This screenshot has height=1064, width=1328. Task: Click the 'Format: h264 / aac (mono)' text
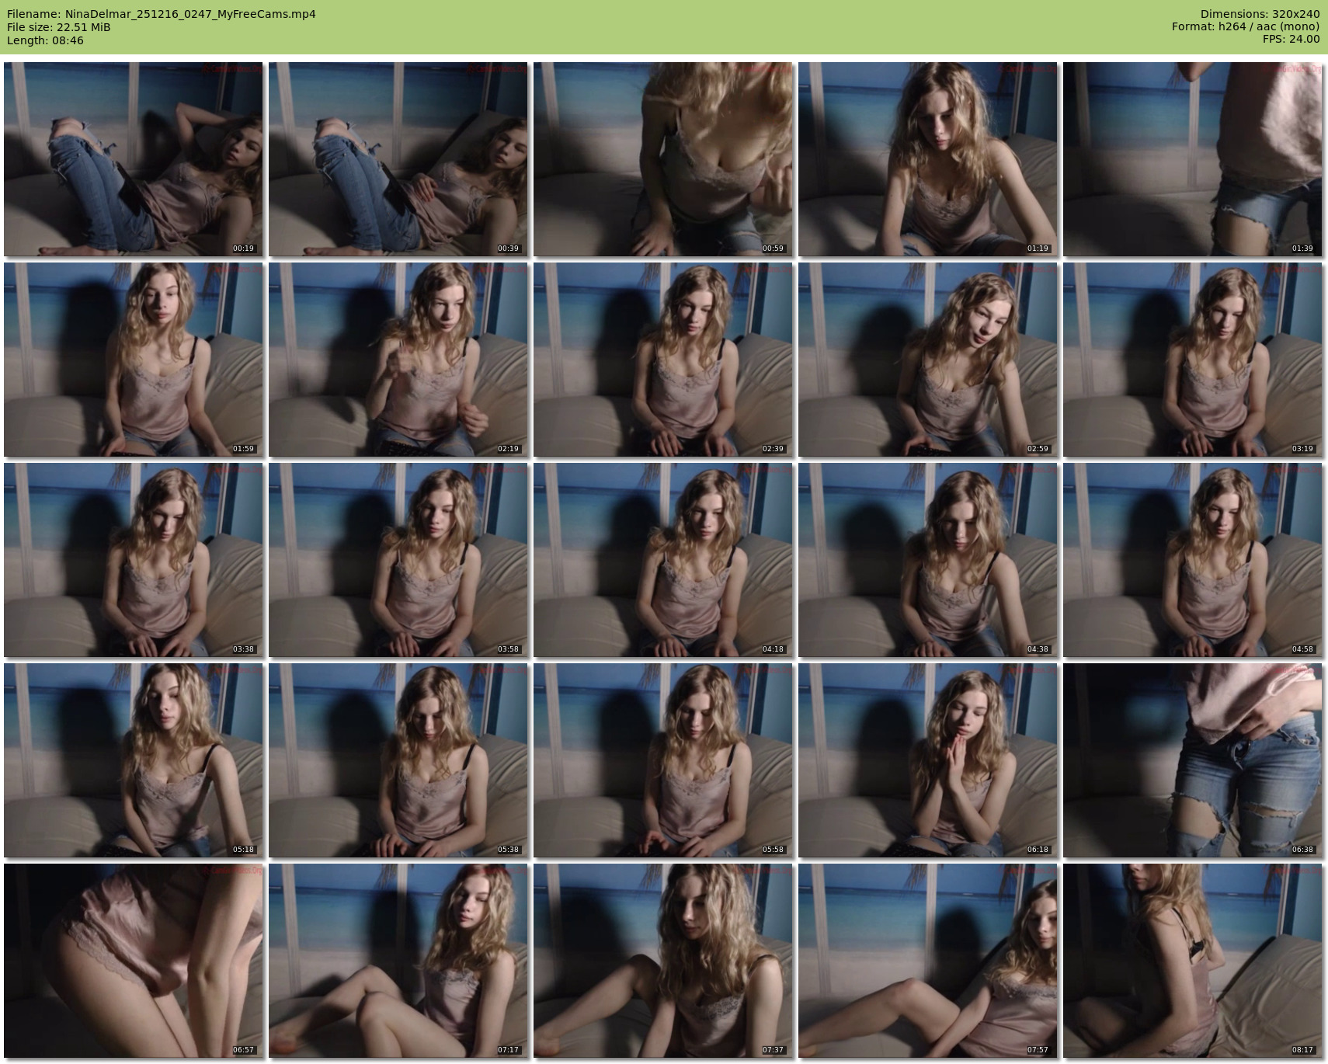(x=1246, y=27)
